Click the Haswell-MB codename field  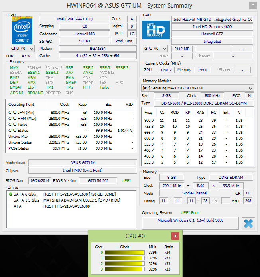click(x=85, y=34)
